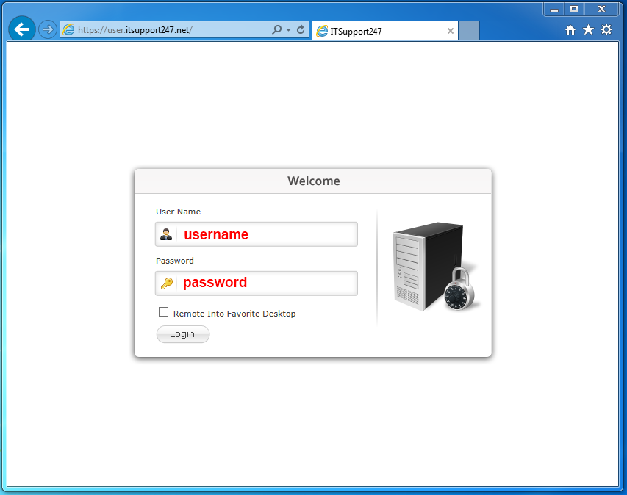Click the search magnifier in address bar
Image resolution: width=627 pixels, height=495 pixels.
[x=276, y=29]
